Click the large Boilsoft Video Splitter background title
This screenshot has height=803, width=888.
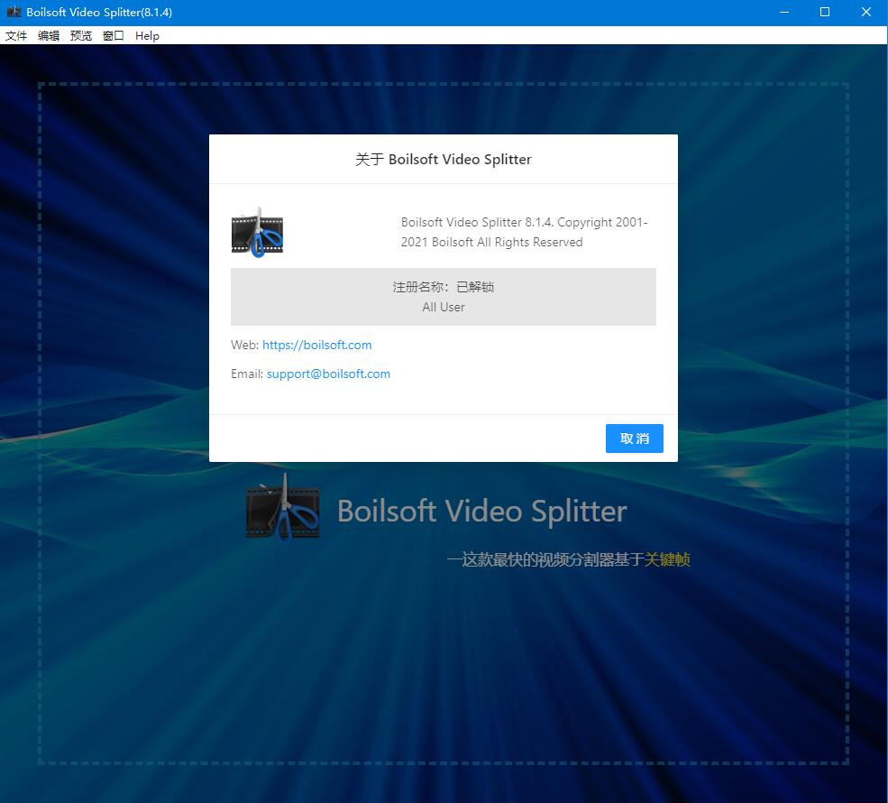pyautogui.click(x=482, y=512)
